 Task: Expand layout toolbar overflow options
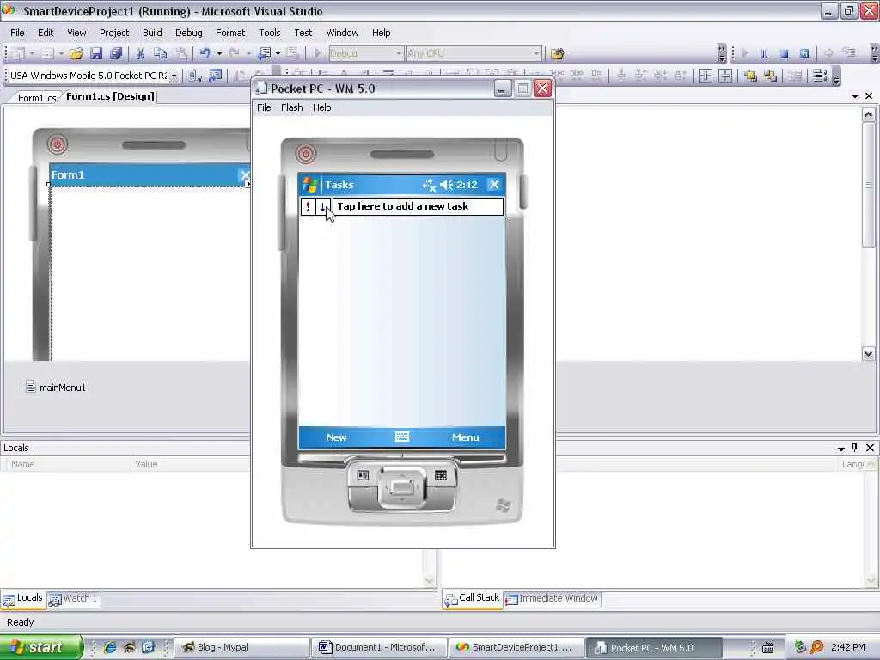coord(836,76)
